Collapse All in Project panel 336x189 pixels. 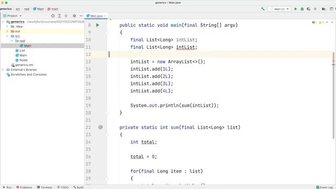tap(66, 16)
